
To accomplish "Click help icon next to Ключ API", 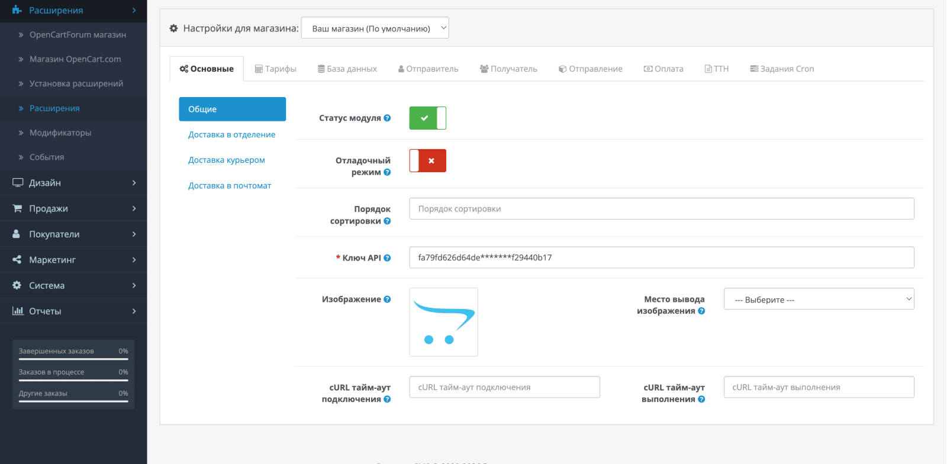I will (387, 257).
